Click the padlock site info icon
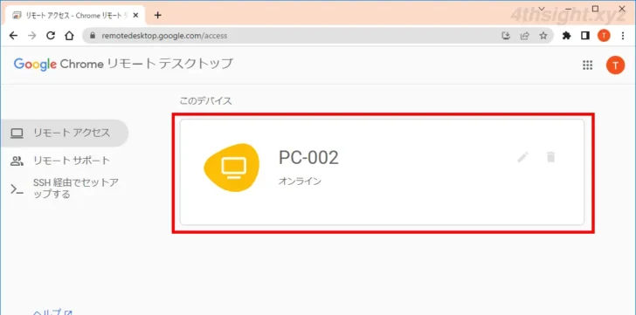The height and width of the screenshot is (315, 636). pos(93,36)
